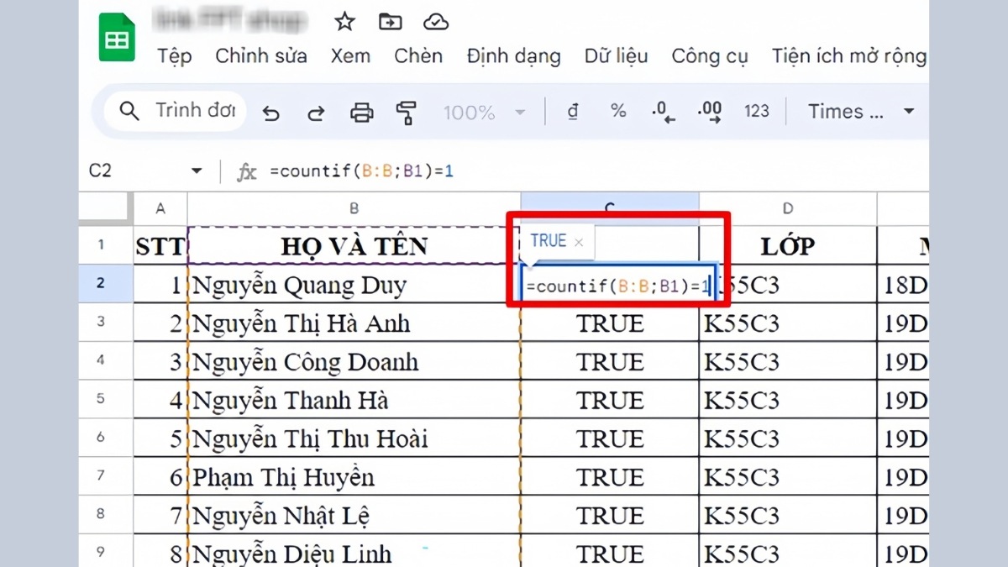Open the Định dạng menu
Image resolution: width=1008 pixels, height=567 pixels.
click(x=513, y=56)
